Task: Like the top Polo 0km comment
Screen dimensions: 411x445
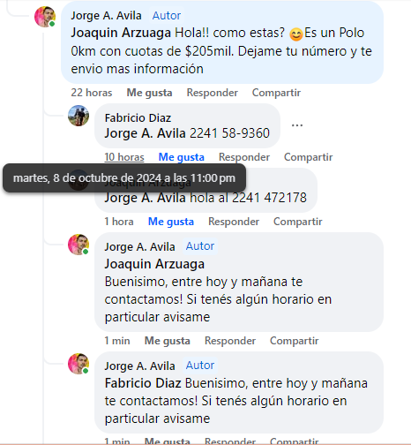Action: pos(149,93)
